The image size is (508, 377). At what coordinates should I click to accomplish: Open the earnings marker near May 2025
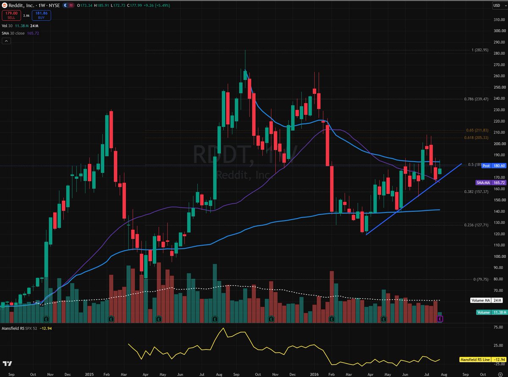(x=158, y=318)
